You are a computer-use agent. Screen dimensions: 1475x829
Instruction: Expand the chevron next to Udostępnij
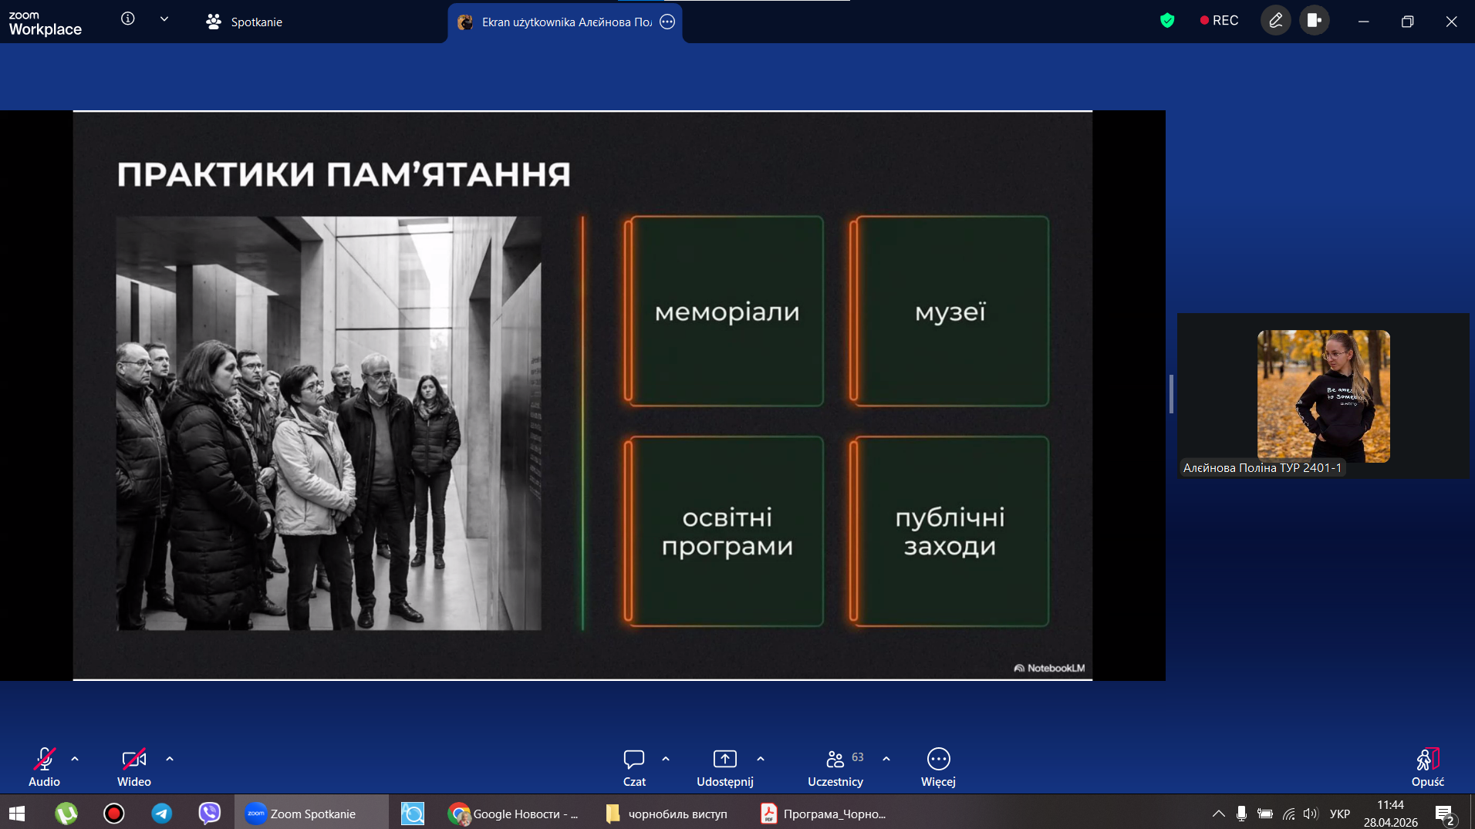[761, 759]
